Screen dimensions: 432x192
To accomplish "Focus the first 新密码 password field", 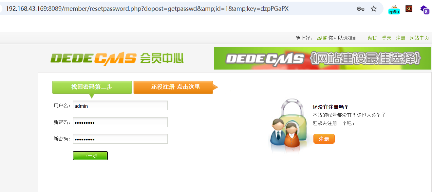I will pyautogui.click(x=120, y=122).
